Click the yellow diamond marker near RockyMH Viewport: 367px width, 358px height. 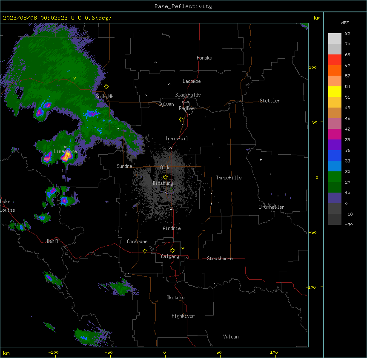pos(106,87)
